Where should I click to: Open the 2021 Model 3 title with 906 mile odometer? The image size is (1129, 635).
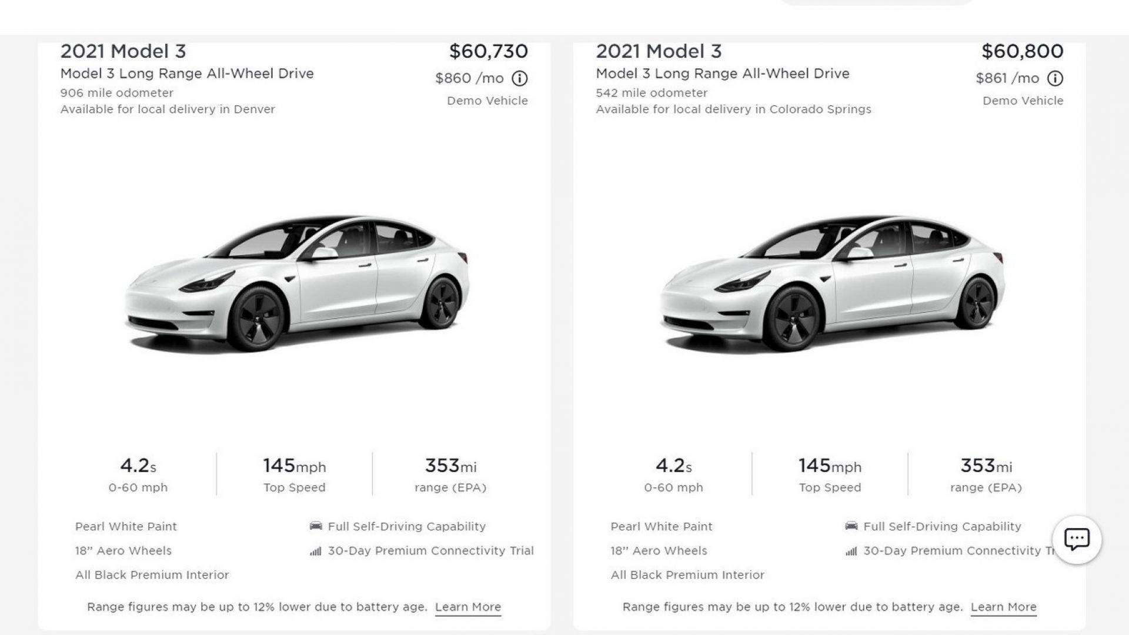click(x=123, y=52)
